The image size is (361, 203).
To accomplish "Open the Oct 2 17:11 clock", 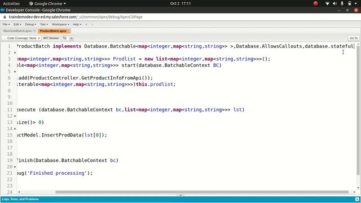I will pos(180,3).
